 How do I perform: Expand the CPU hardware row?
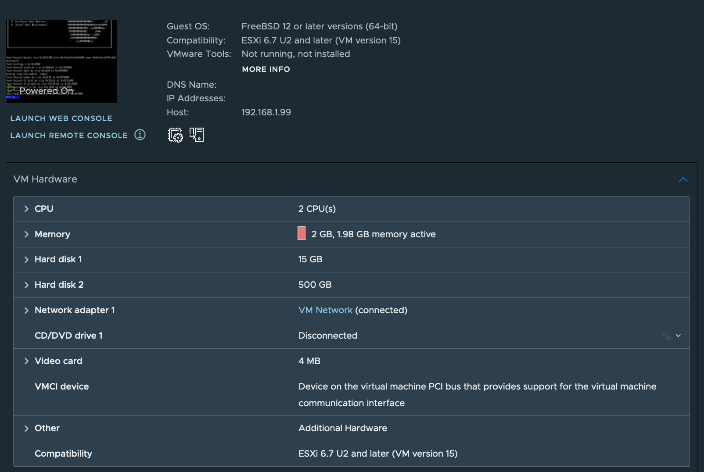click(26, 209)
